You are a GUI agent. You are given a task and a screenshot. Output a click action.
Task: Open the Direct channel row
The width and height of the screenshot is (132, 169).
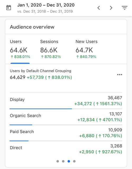click(66, 149)
